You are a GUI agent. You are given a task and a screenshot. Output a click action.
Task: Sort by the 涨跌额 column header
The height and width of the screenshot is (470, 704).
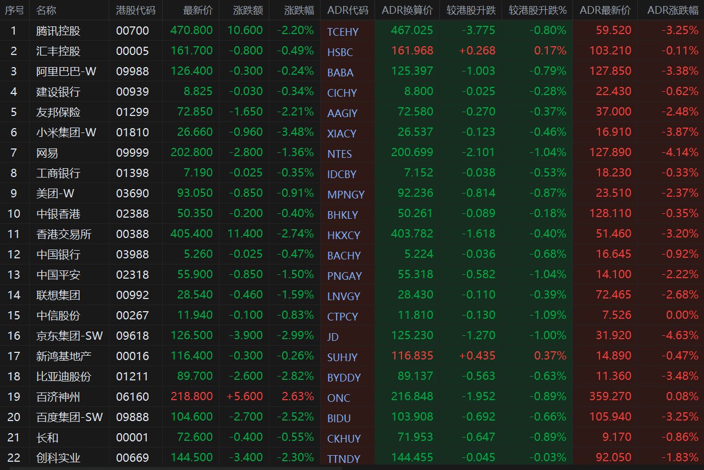click(x=248, y=10)
